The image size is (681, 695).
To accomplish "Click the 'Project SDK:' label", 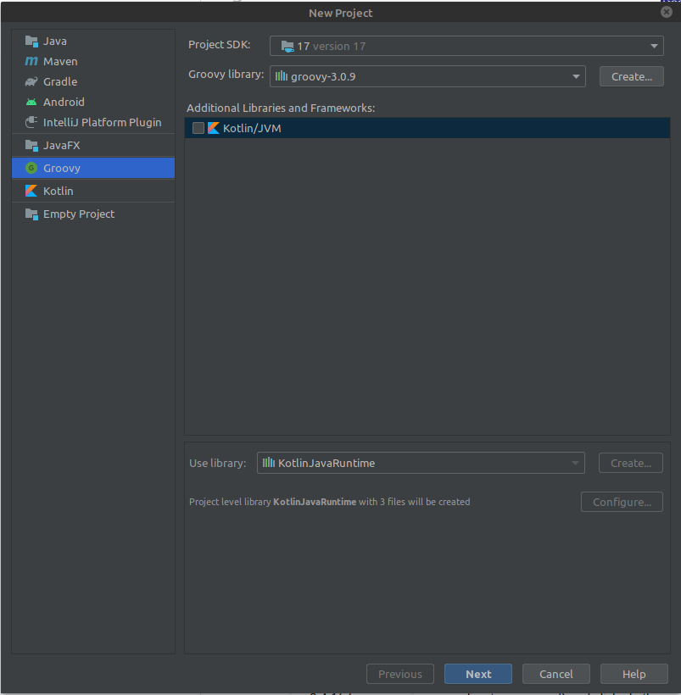I will point(219,45).
